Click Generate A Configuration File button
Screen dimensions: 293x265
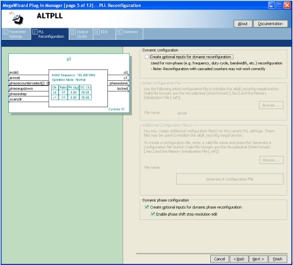230,179
